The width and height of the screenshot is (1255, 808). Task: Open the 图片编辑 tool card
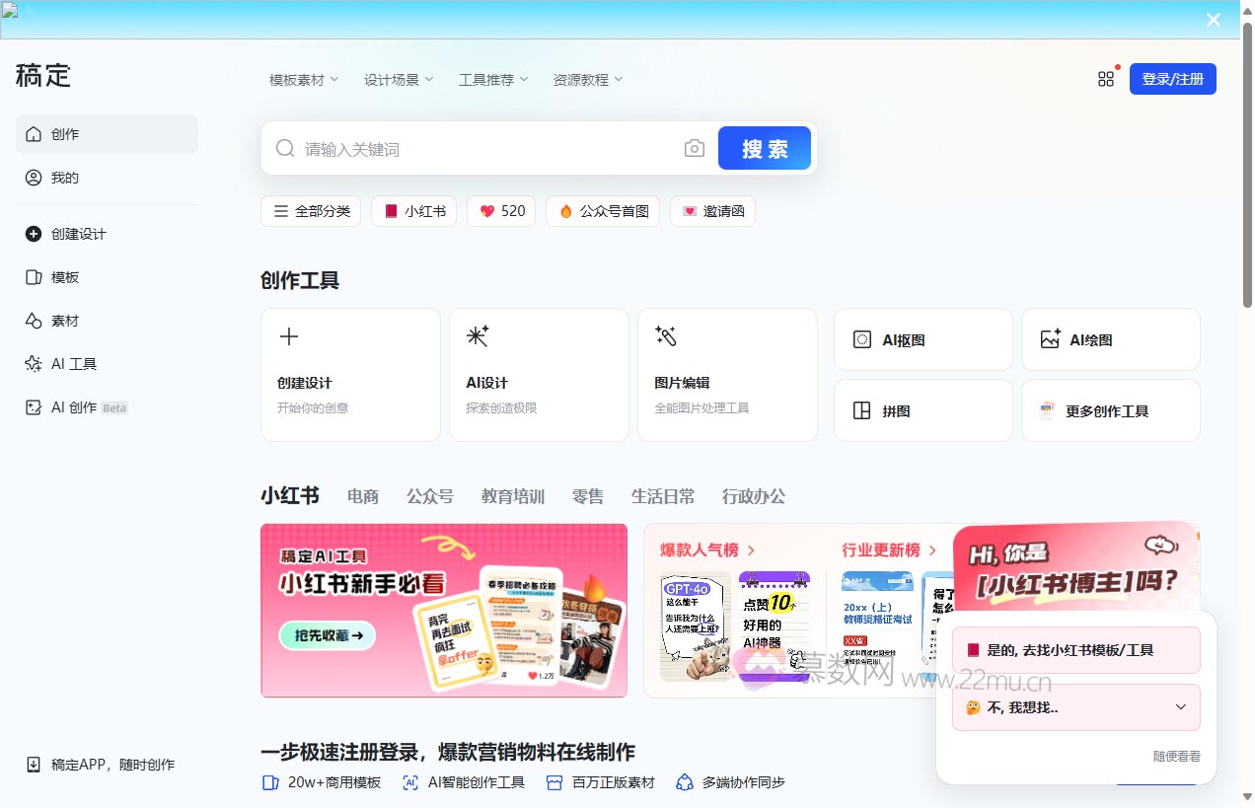tap(727, 374)
